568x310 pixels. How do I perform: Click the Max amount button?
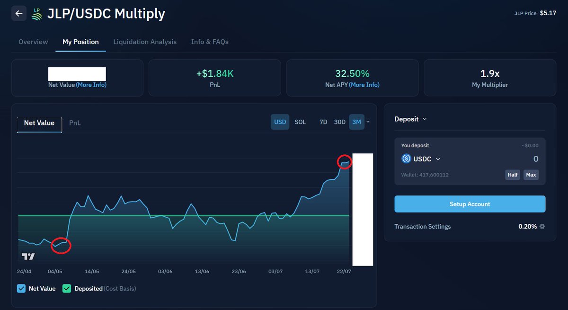(531, 175)
